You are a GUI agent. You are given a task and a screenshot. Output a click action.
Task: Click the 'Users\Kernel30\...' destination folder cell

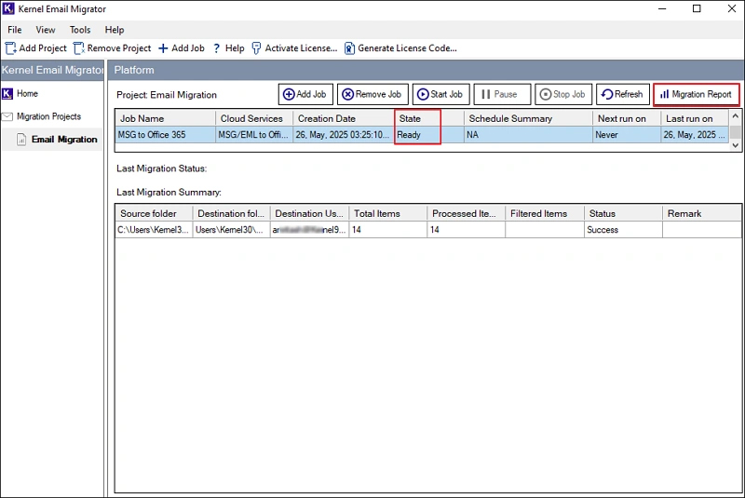pyautogui.click(x=231, y=230)
